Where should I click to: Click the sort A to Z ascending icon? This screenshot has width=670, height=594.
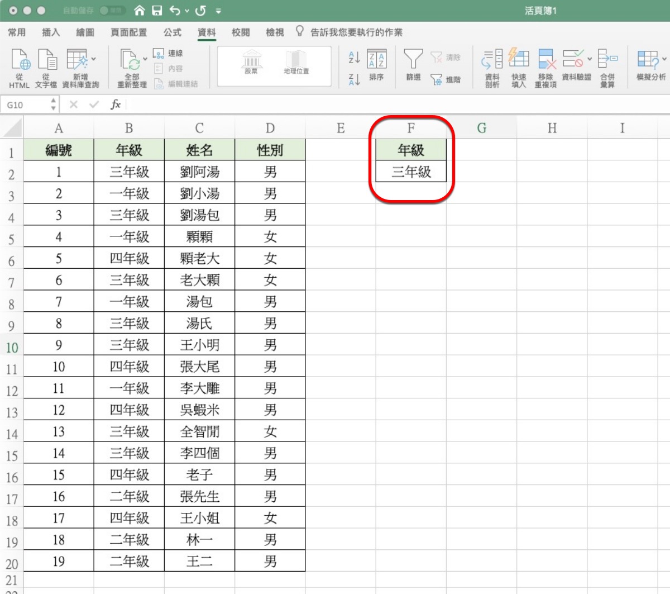point(354,58)
